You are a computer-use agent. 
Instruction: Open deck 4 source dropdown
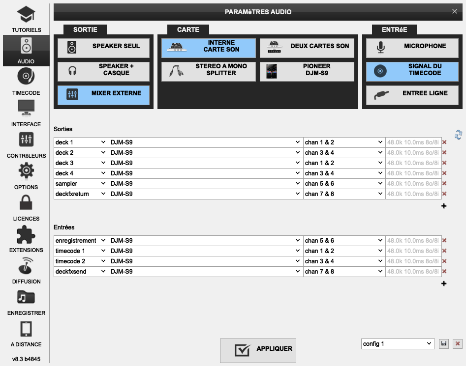81,173
